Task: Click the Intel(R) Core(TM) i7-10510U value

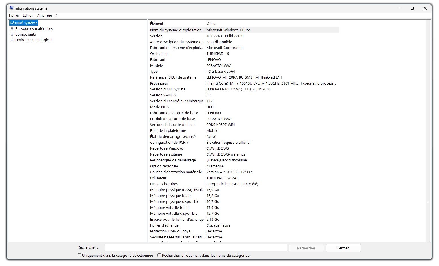Action: click(271, 83)
